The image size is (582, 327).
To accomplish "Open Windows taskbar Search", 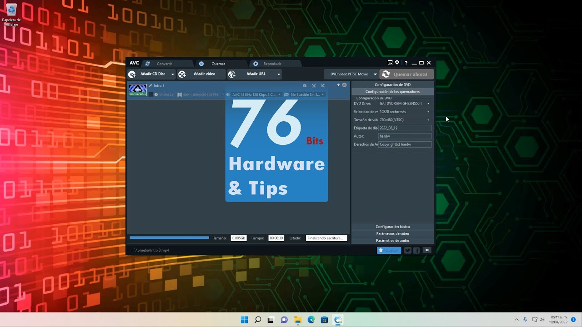I will 258,320.
